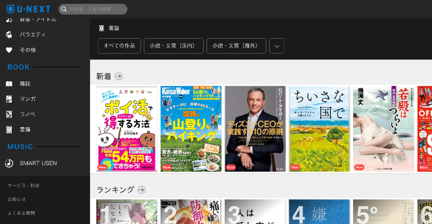This screenshot has width=432, height=224.
Task: Click the search magnifier icon
Action: point(64,10)
